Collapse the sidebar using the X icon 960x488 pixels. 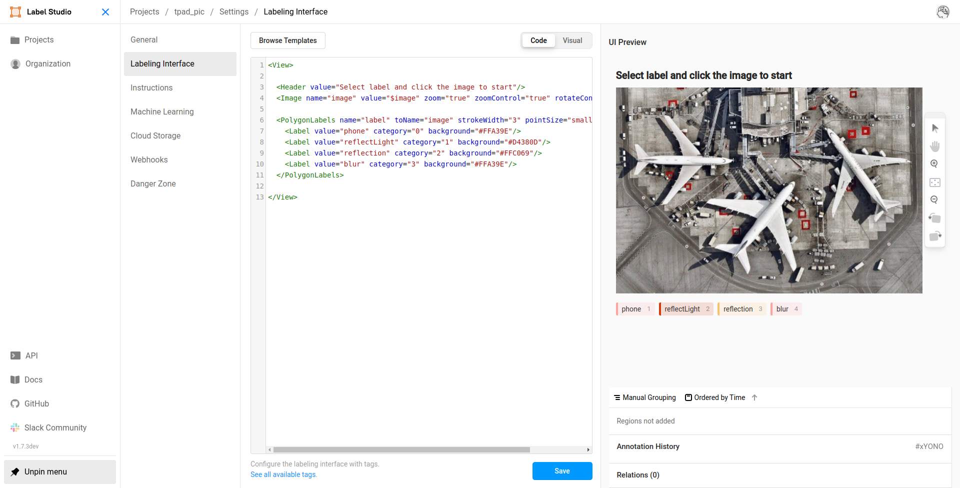tap(105, 11)
